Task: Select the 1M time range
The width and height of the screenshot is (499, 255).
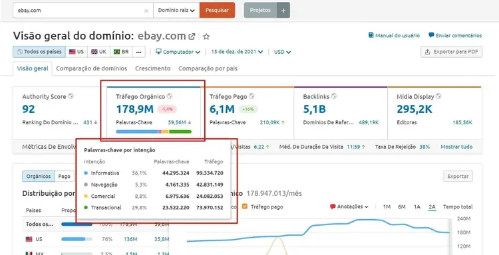Action: 387,207
